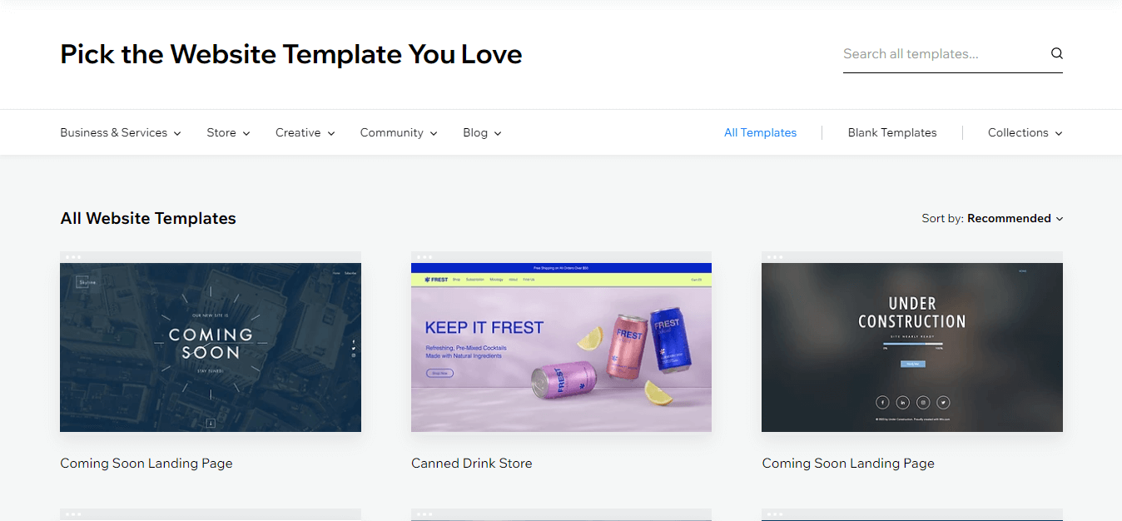Open the Store category dropdown
Viewport: 1122px width, 521px height.
(228, 133)
